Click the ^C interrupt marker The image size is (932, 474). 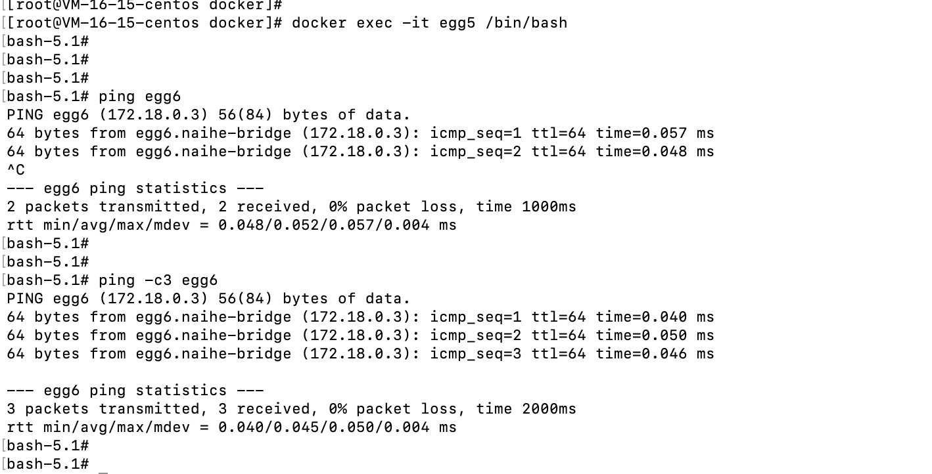(16, 170)
